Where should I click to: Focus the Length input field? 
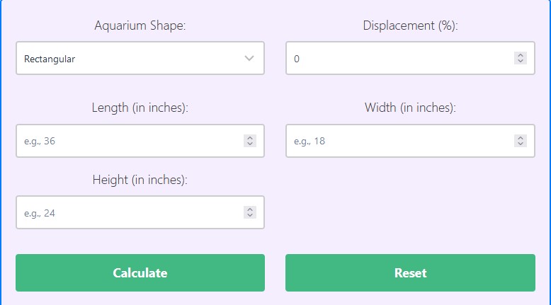click(x=127, y=141)
